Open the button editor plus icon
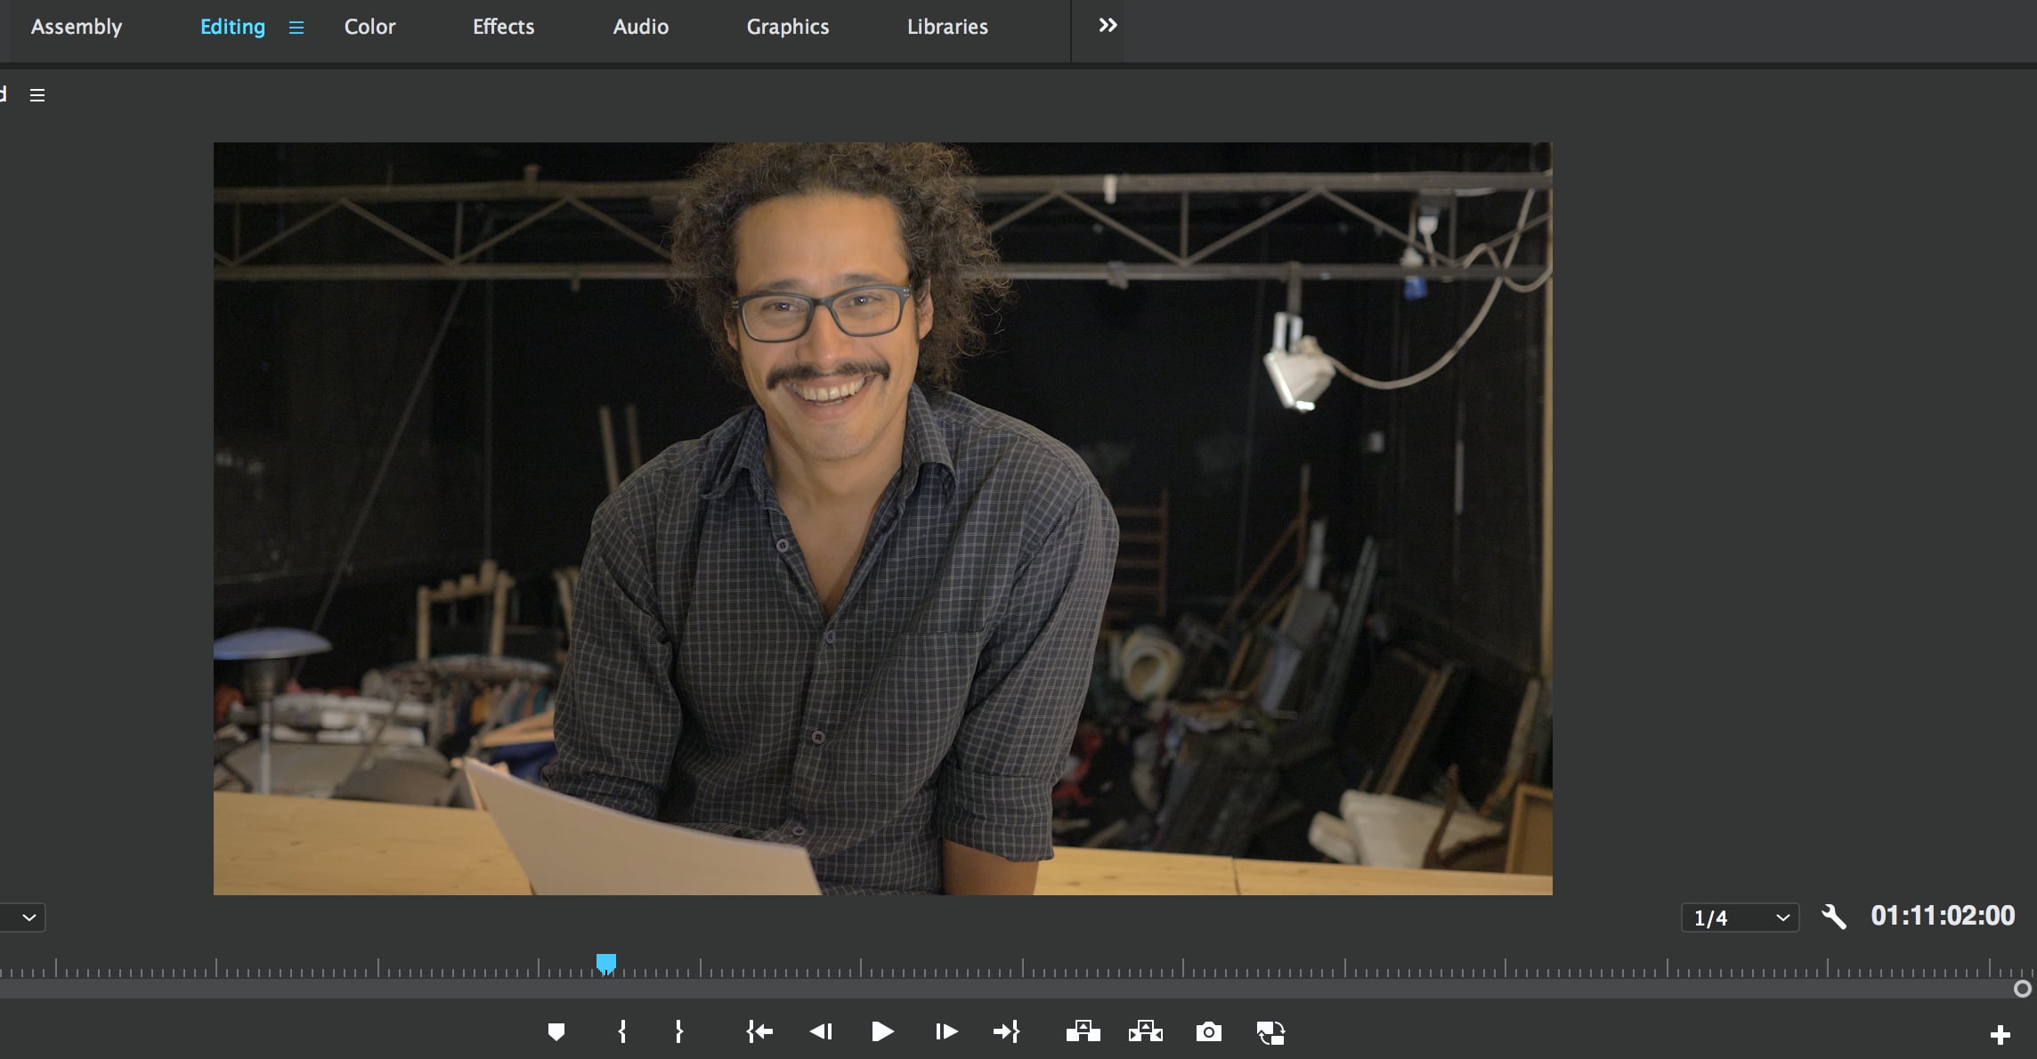Image resolution: width=2037 pixels, height=1059 pixels. coord(2000,1035)
